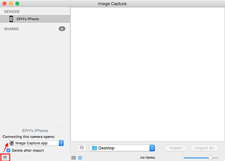Open the Desktop import destination dropdown
This screenshot has height=161, width=225.
(x=122, y=148)
